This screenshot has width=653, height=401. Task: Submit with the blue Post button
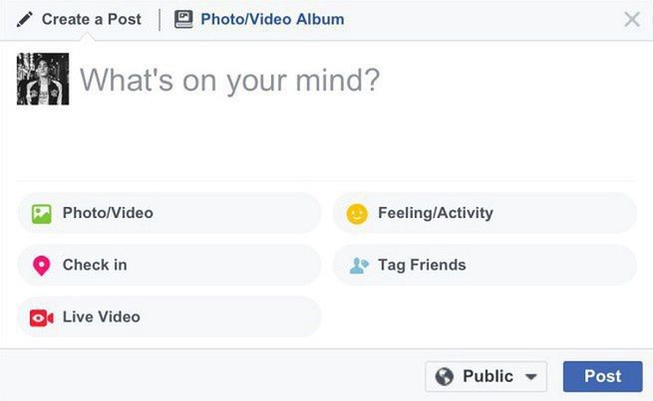602,377
